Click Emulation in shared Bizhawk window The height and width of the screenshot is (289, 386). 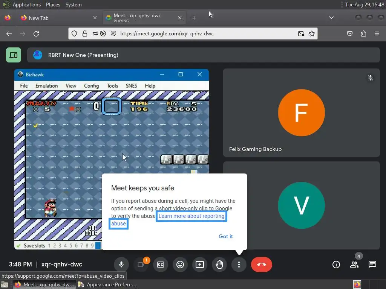46,86
